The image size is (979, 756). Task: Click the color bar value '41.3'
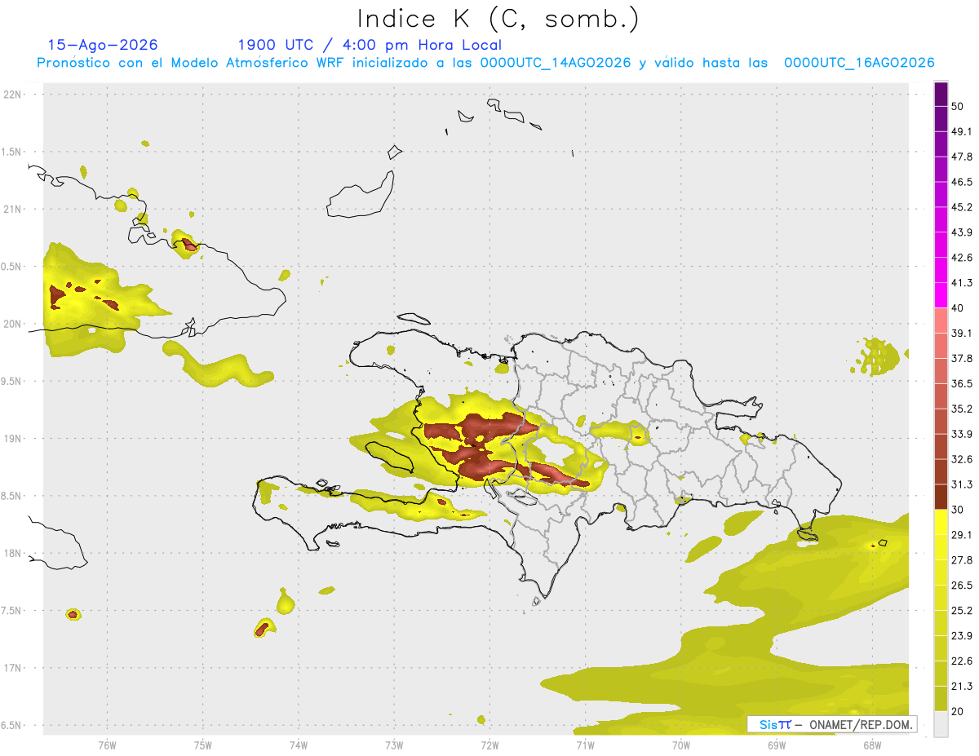tap(961, 283)
